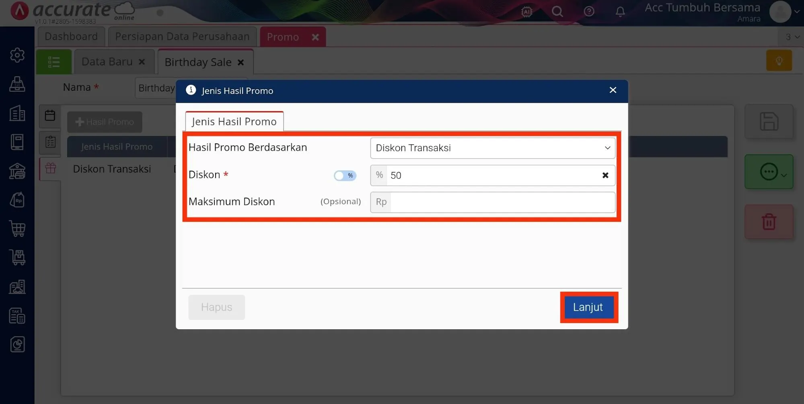Switch to the Data Baru tab
Image resolution: width=804 pixels, height=404 pixels.
tap(107, 61)
